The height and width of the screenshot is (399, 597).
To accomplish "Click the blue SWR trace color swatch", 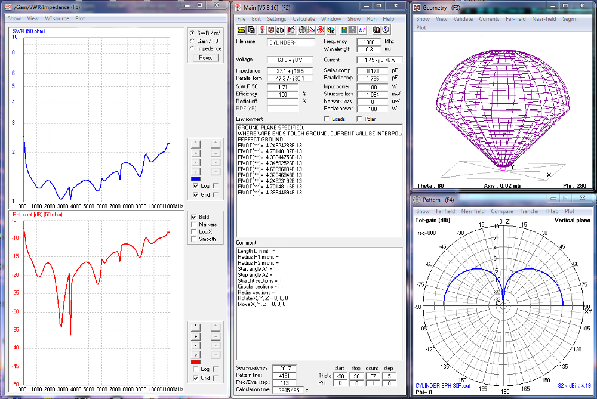I will tap(195, 178).
